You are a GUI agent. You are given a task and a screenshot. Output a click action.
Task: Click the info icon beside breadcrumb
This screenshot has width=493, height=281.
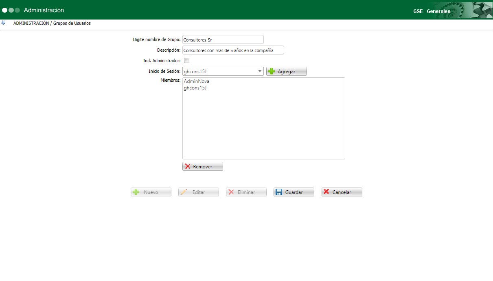point(3,23)
